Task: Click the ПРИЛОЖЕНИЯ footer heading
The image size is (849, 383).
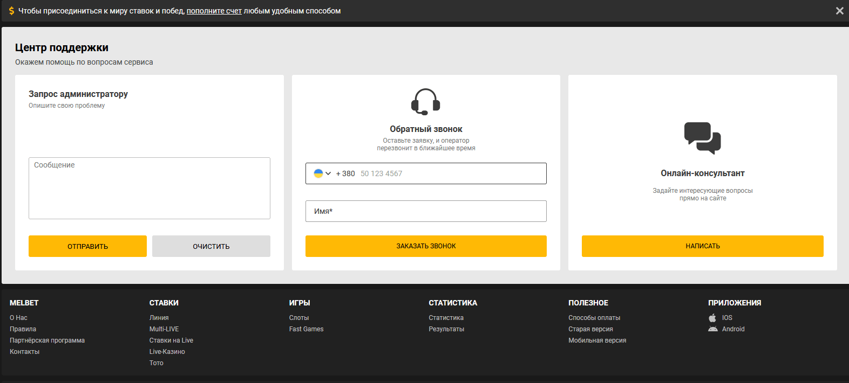Action: 735,303
